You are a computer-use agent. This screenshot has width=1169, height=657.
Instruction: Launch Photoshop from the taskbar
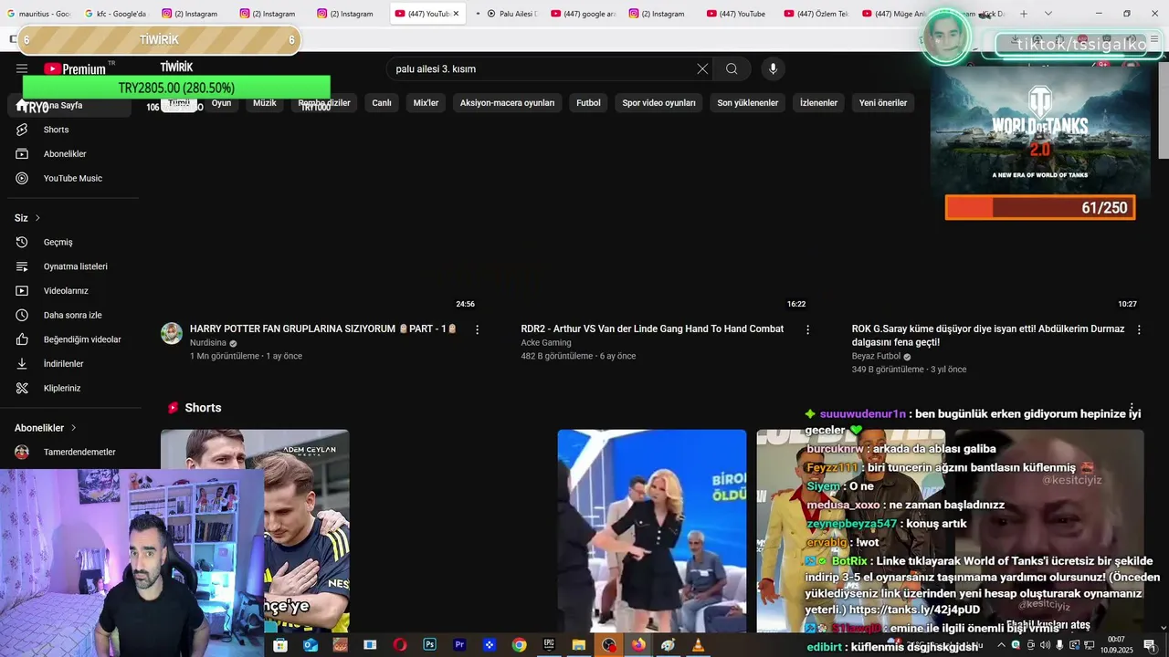(429, 645)
